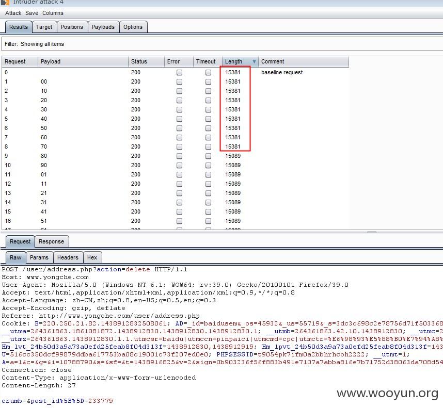The image size is (443, 408).
Task: Select payload 20 in request 3 row
Action: click(x=44, y=100)
